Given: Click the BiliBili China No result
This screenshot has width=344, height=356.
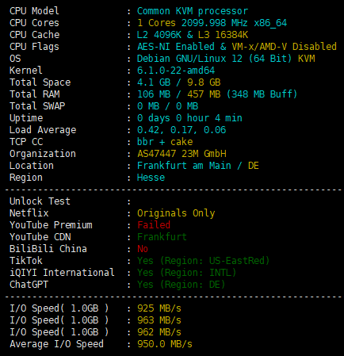Looking at the screenshot, I should coord(143,249).
